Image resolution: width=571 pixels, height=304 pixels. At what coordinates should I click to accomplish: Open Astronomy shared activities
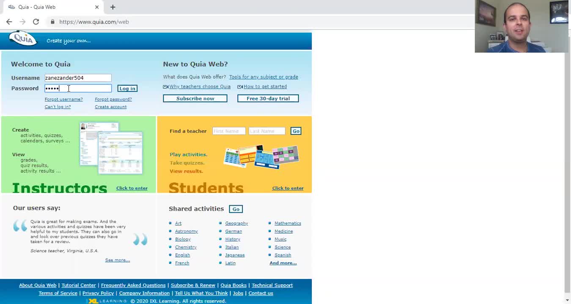[x=187, y=231]
